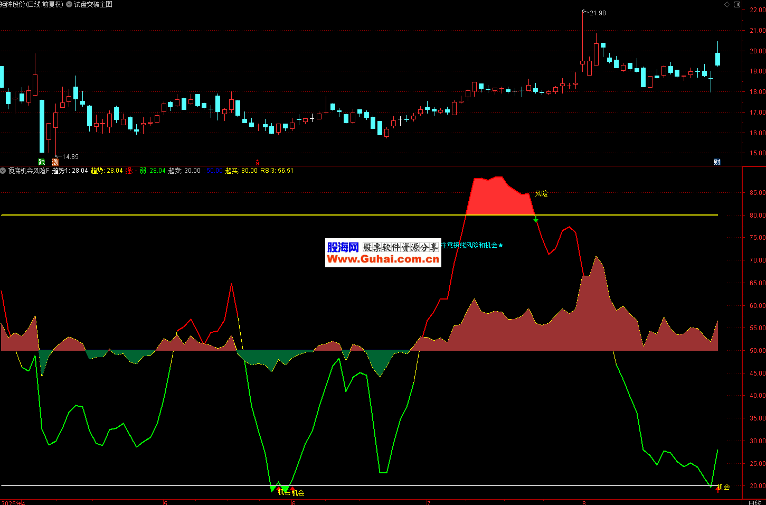Click the 2025年4 date label on the time axis
Viewport: 766px width, 505px height.
13,502
